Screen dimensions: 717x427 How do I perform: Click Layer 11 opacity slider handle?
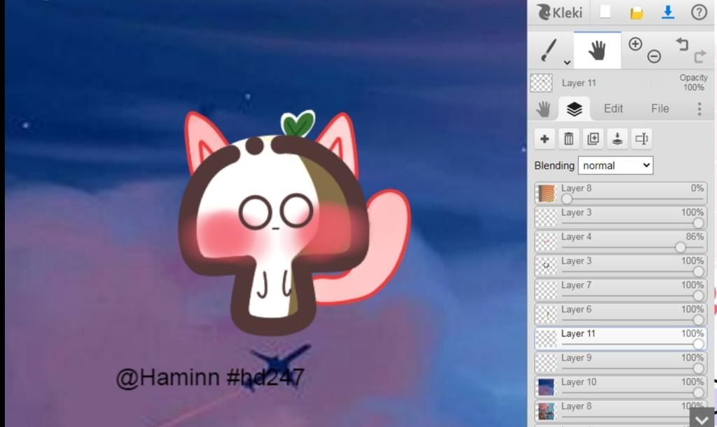[x=698, y=344]
